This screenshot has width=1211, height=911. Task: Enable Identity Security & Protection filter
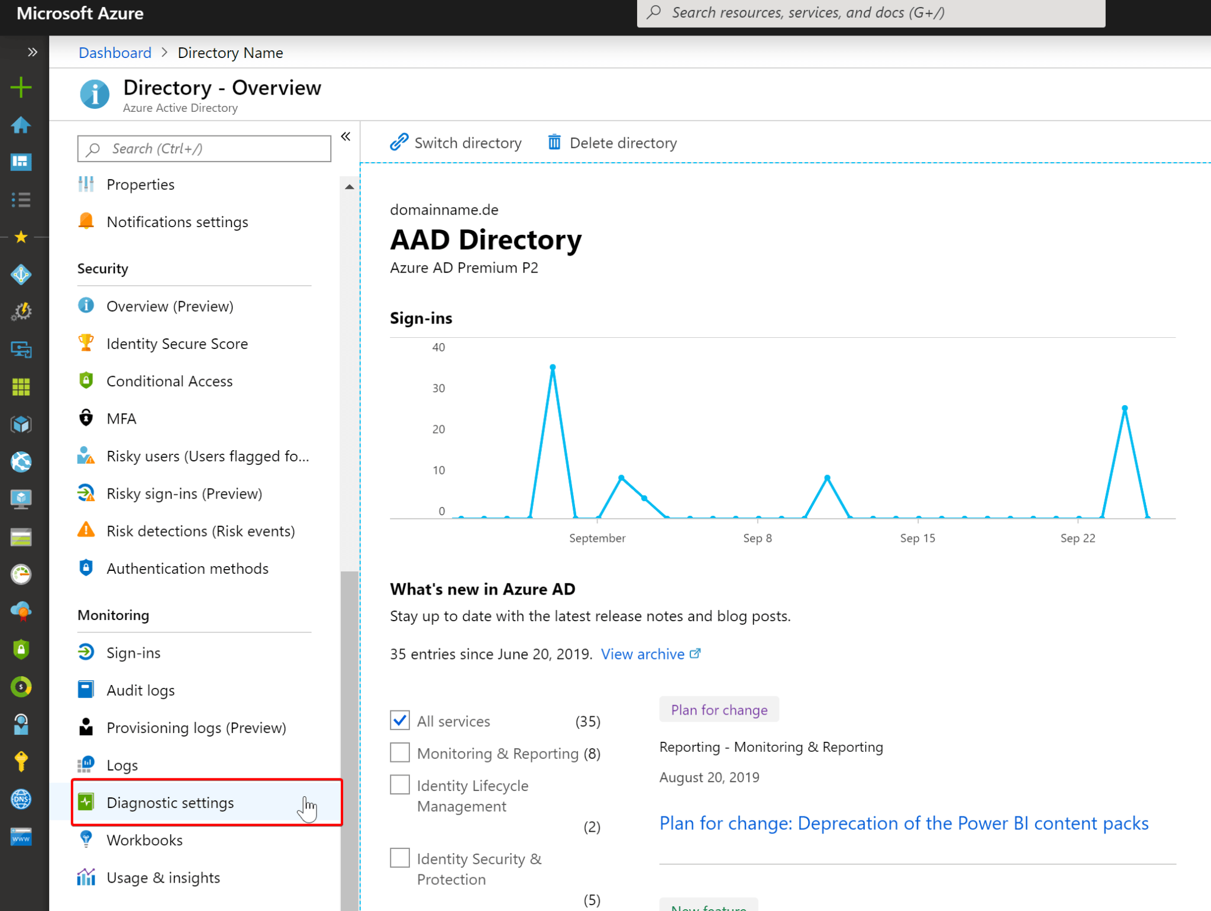(x=399, y=857)
